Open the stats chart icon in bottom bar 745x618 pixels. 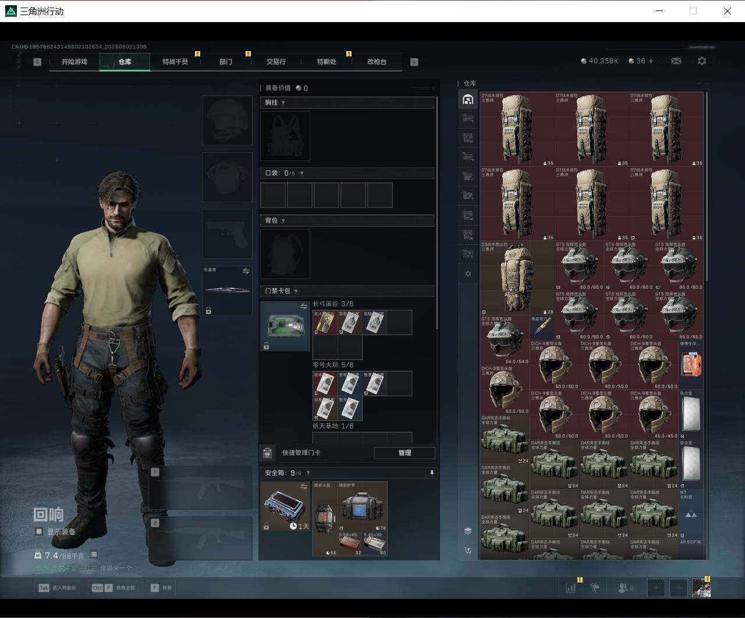point(571,588)
